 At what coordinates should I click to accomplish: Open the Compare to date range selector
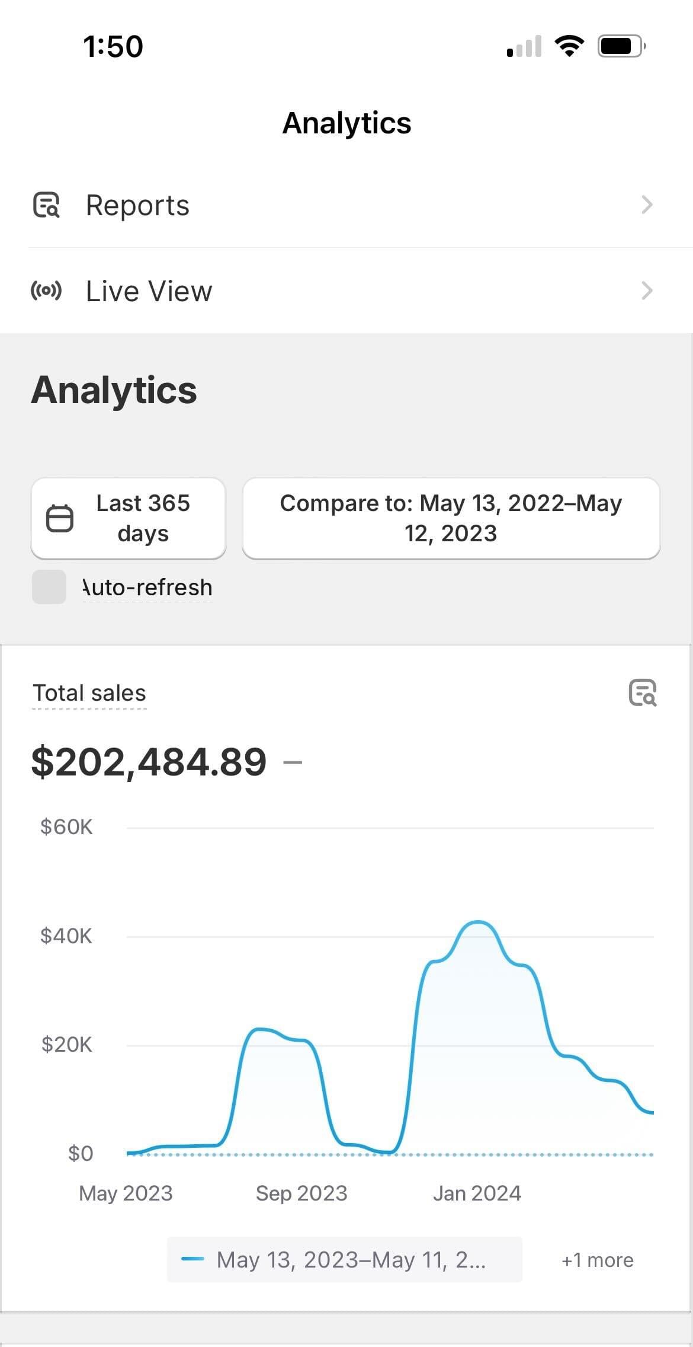pos(451,518)
